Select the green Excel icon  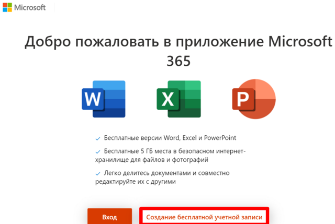pos(178,99)
